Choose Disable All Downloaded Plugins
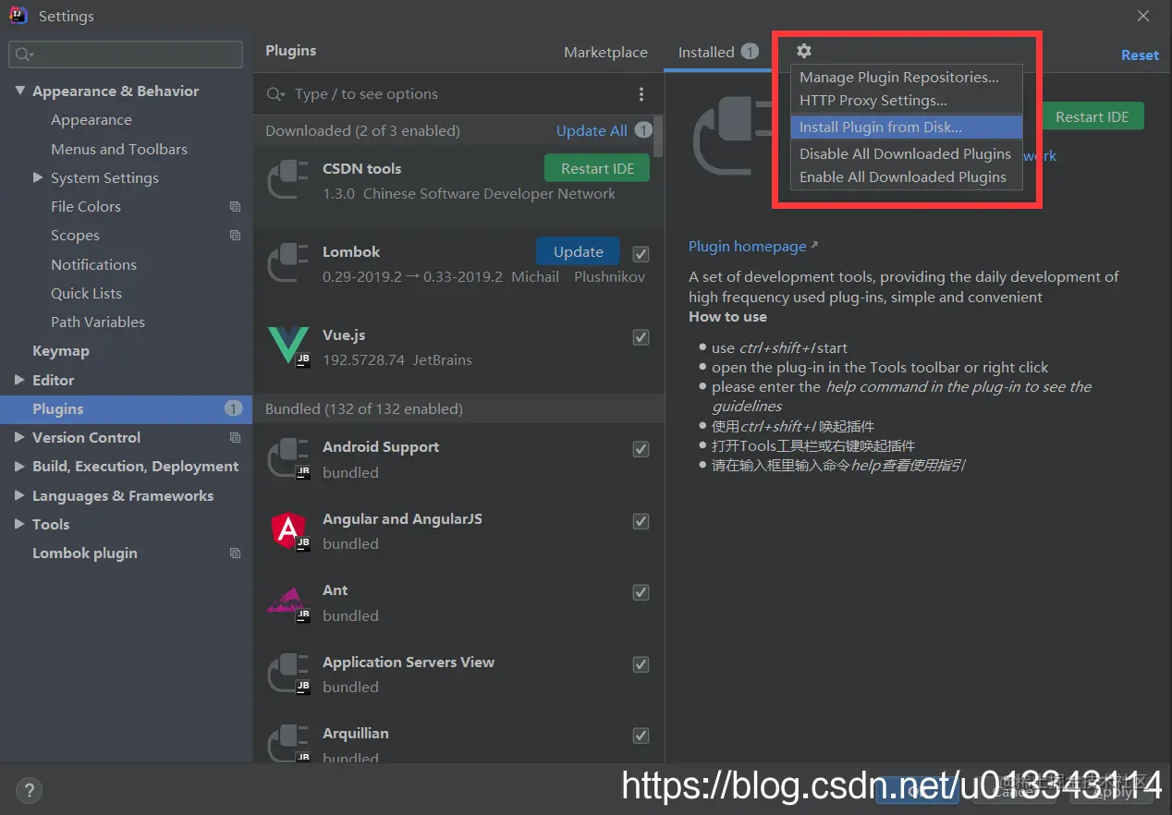Screen dimensions: 1172x815 pos(907,154)
